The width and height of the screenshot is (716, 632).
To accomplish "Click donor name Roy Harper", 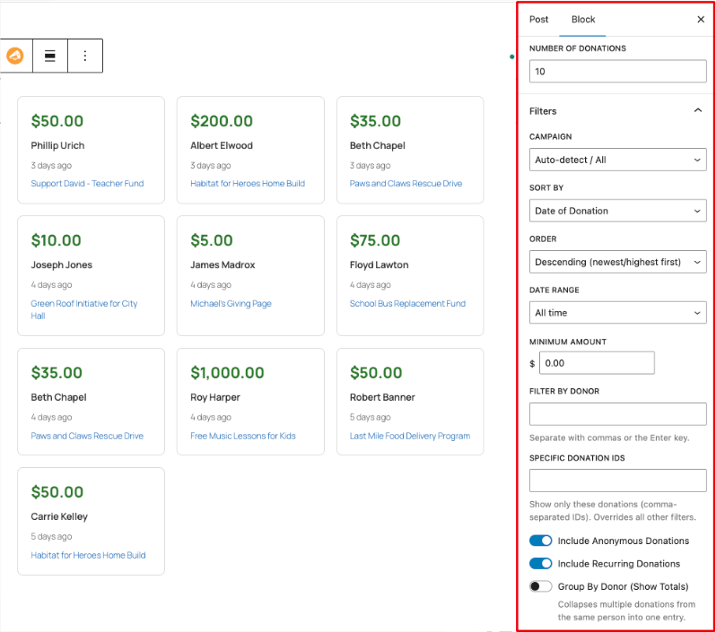I will click(215, 397).
